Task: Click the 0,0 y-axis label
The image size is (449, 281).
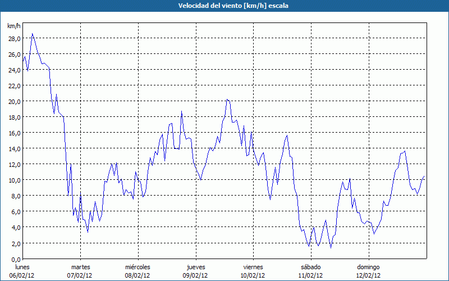Action: 15,259
